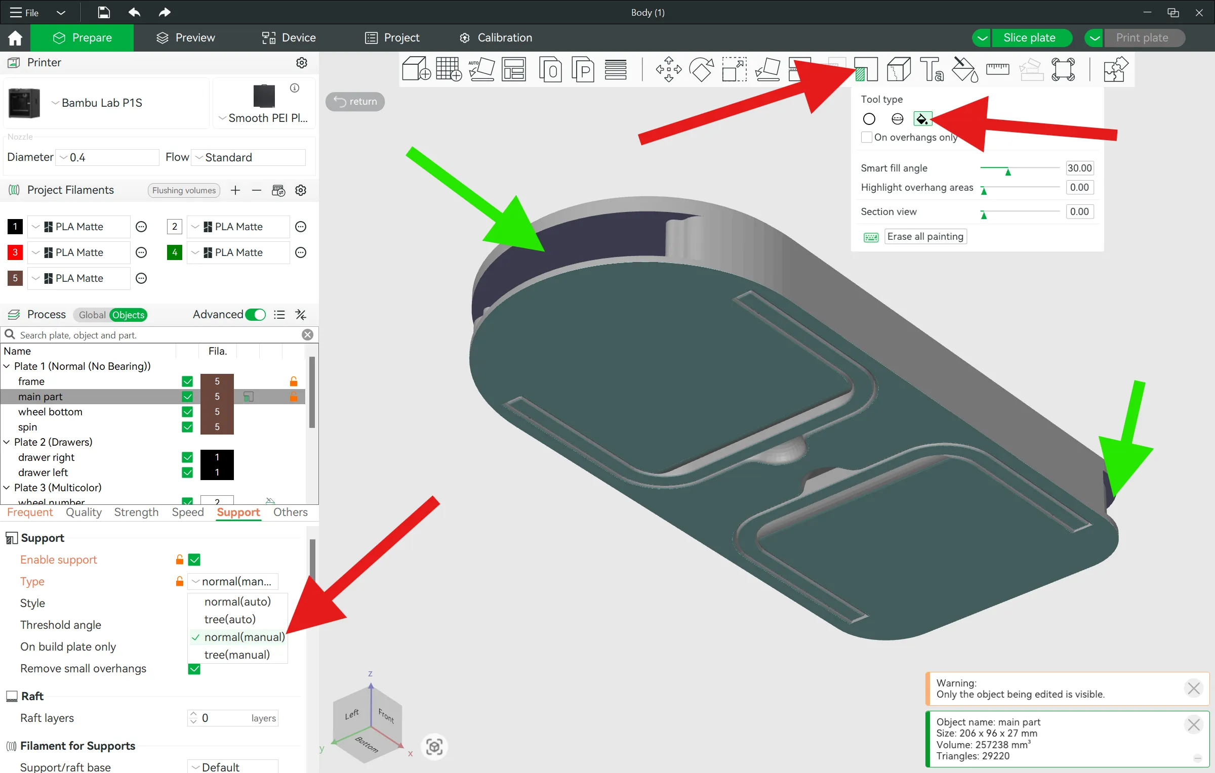Switch to the Strength tab

tap(136, 512)
